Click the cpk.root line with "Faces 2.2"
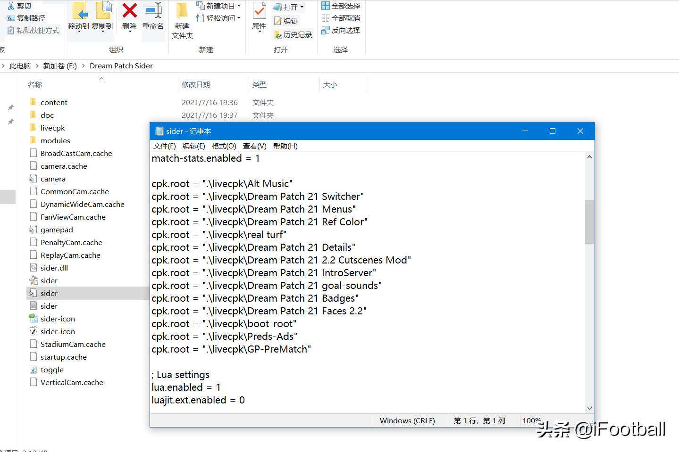 tap(259, 311)
